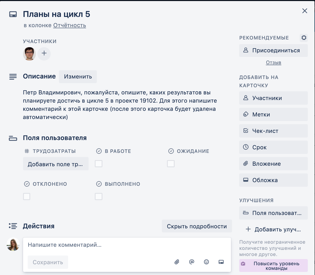Open the emoji picker in comment box
This screenshot has width=315, height=275.
[x=206, y=262]
